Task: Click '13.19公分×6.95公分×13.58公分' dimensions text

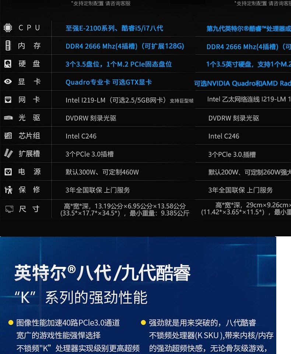Action: point(140,206)
